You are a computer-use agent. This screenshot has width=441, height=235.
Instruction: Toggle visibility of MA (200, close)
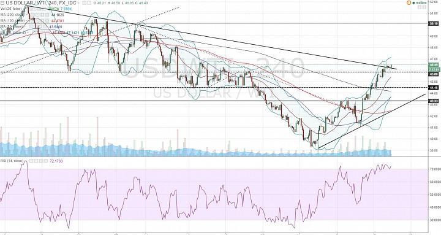[32, 15]
